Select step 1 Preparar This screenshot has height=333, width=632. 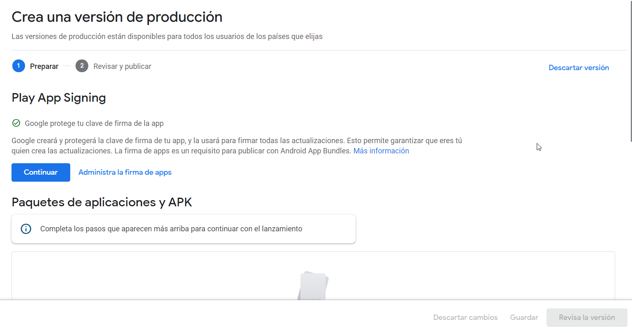coord(36,66)
